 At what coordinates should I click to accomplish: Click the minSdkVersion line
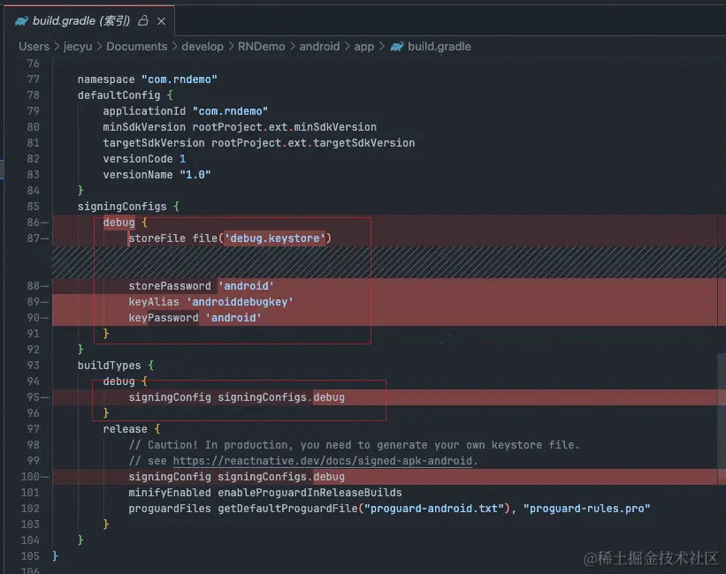point(240,127)
